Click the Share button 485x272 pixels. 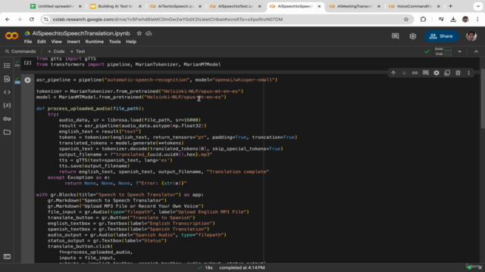click(x=441, y=36)
